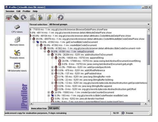
Task: Click the circular arrow refresh icon right of help
Action: point(61,17)
